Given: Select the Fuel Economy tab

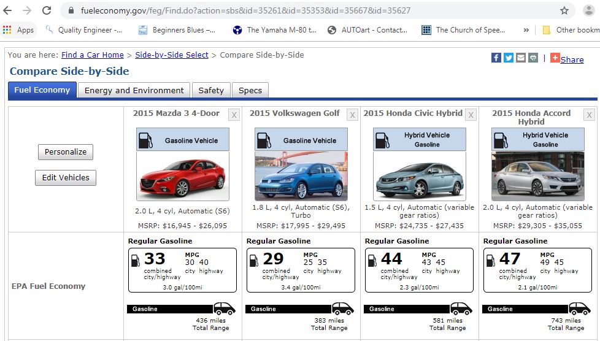Looking at the screenshot, I should (x=42, y=90).
